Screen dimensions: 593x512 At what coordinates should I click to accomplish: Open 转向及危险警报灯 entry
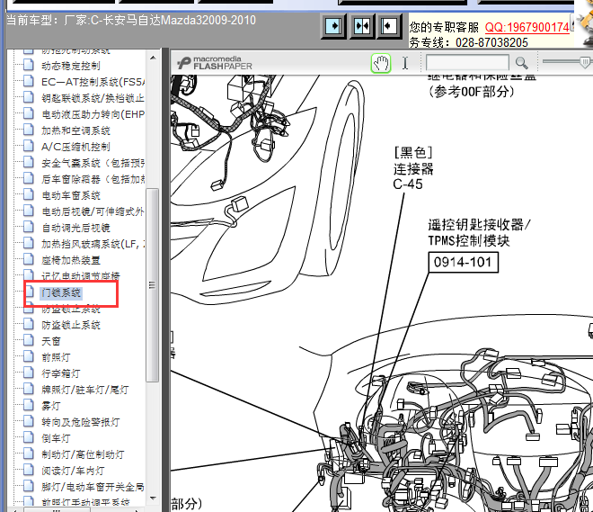pos(81,422)
